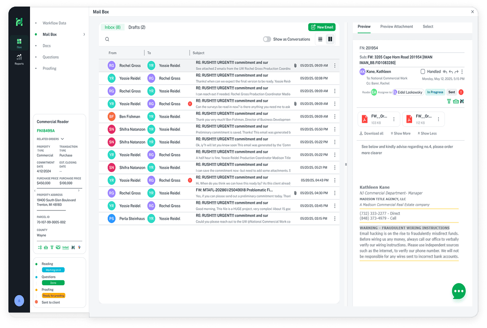Click Show More in the email preview
487x328 pixels.
(401, 134)
